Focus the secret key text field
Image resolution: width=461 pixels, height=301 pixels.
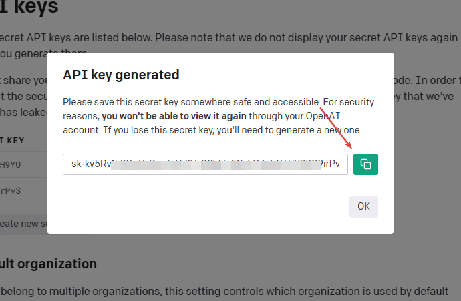[205, 164]
